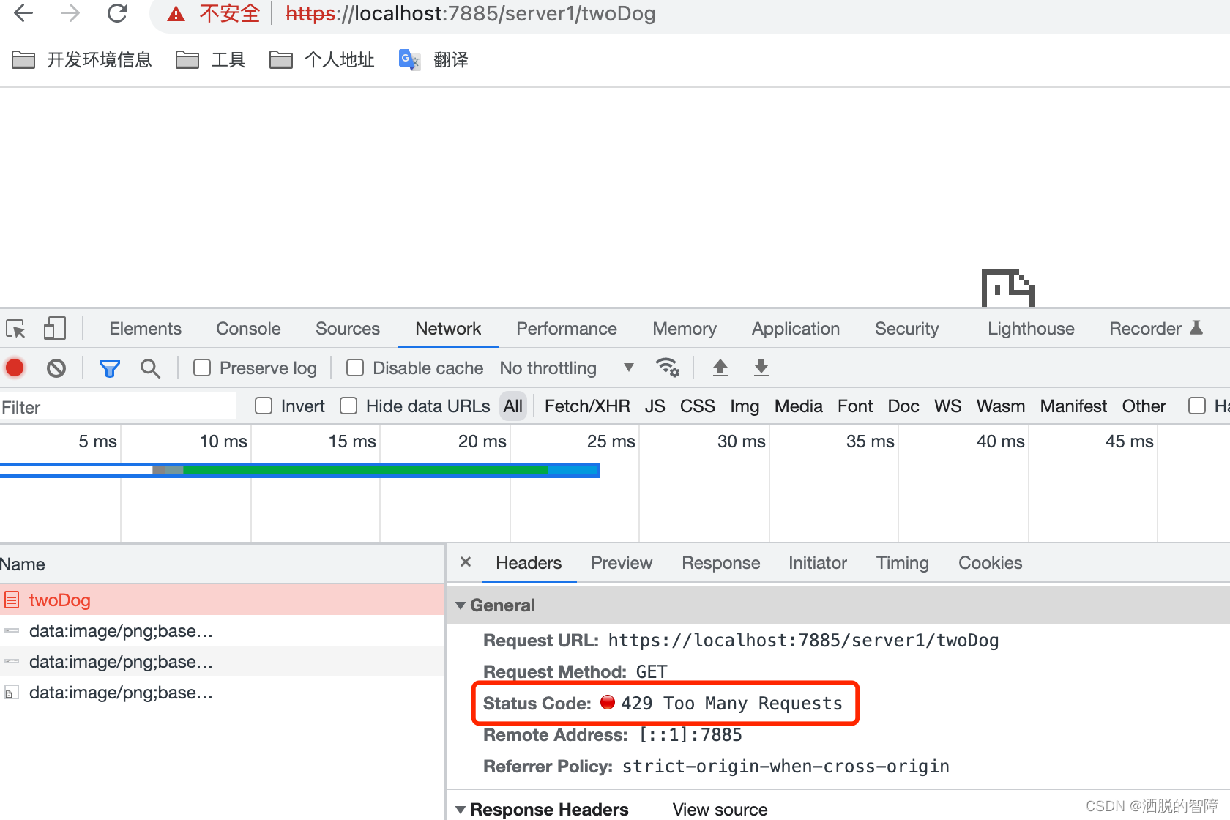Filter requests by All types

(x=513, y=406)
